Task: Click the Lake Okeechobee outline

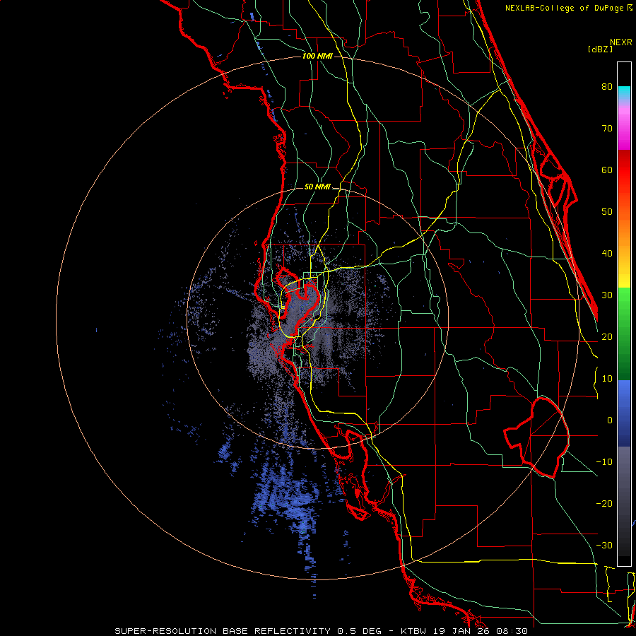Action: click(x=538, y=437)
